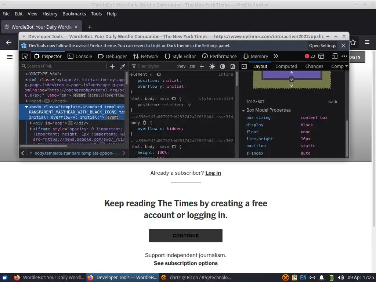Image resolution: width=376 pixels, height=282 pixels.
Task: Go back with browser back arrow
Action: 9,43
